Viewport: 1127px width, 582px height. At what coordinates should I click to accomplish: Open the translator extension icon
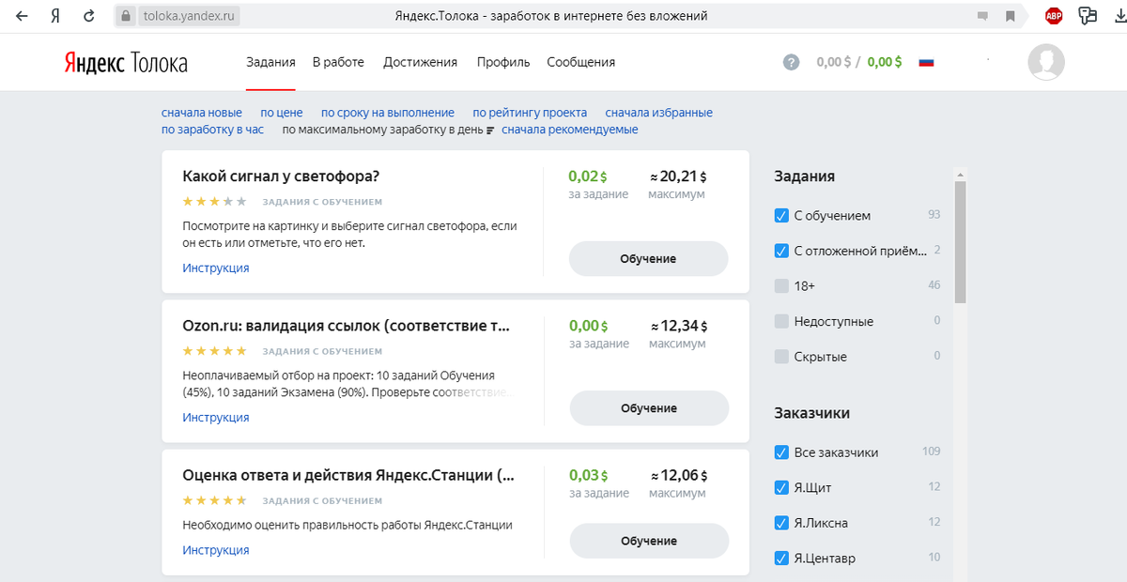click(1088, 15)
